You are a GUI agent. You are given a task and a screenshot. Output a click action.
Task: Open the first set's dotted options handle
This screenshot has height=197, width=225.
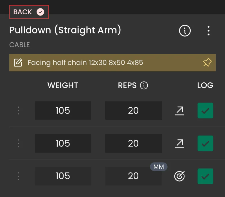click(18, 110)
